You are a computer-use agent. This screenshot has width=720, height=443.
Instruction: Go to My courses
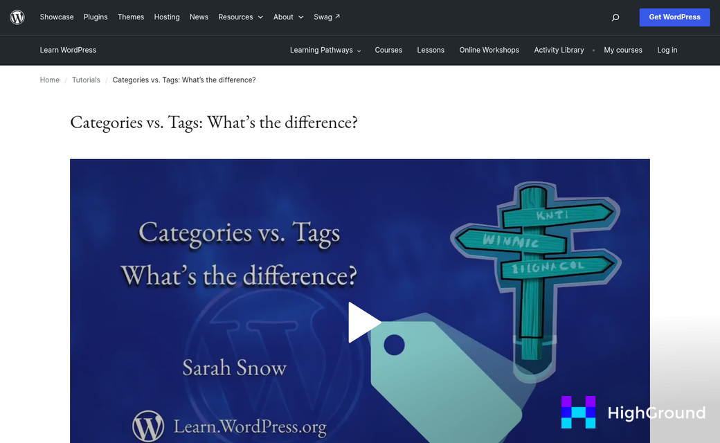coord(623,50)
